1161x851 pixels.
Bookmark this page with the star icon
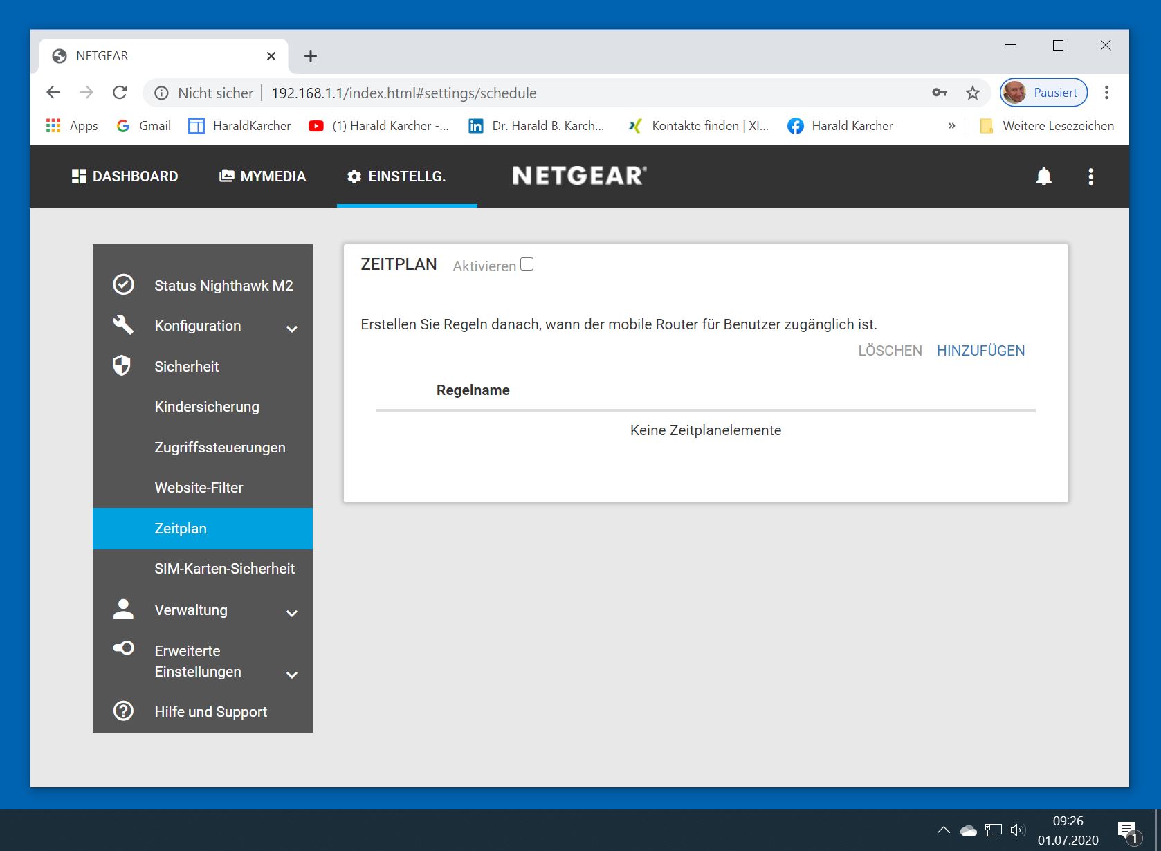pos(973,93)
